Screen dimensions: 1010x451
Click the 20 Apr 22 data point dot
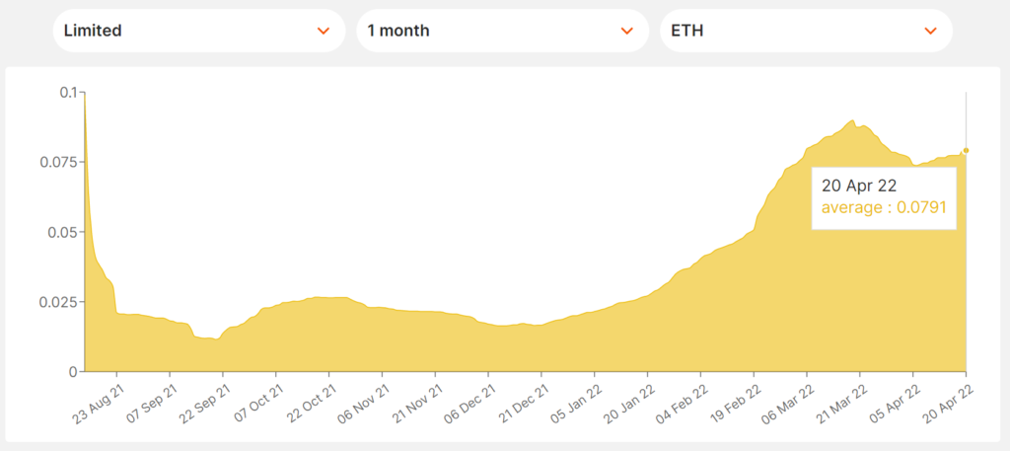pyautogui.click(x=967, y=151)
